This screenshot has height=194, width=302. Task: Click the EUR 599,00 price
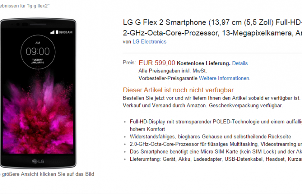(157, 63)
